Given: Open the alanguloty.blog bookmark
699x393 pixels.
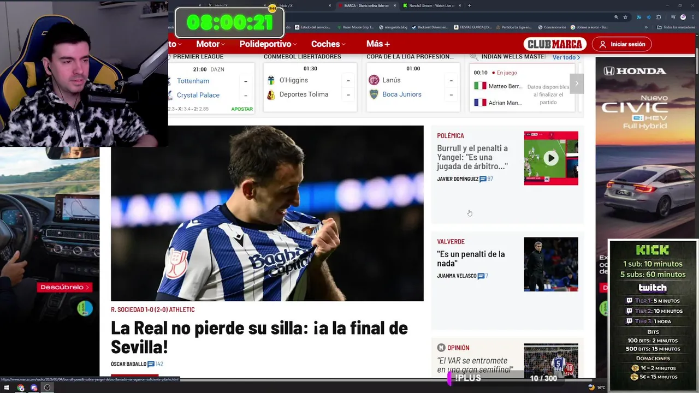Looking at the screenshot, I should (393, 27).
